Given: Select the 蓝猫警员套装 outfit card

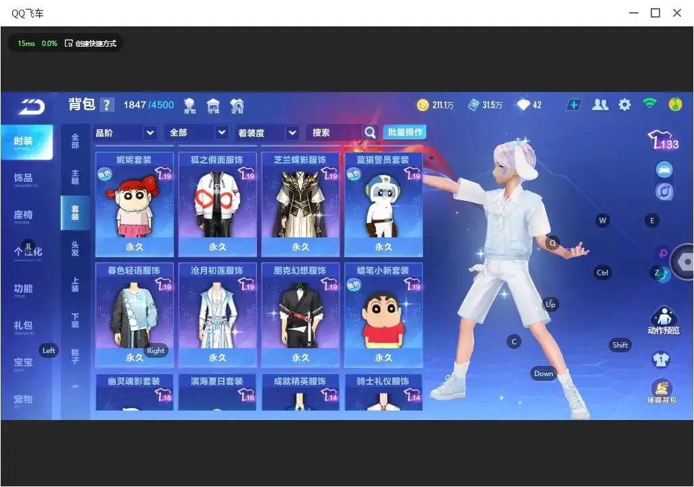Looking at the screenshot, I should [x=384, y=204].
